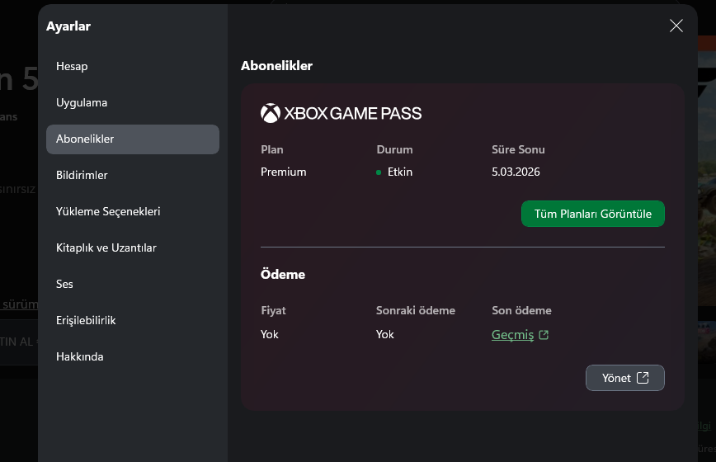716x462 pixels.
Task: Go to Uygulama settings
Action: point(133,103)
